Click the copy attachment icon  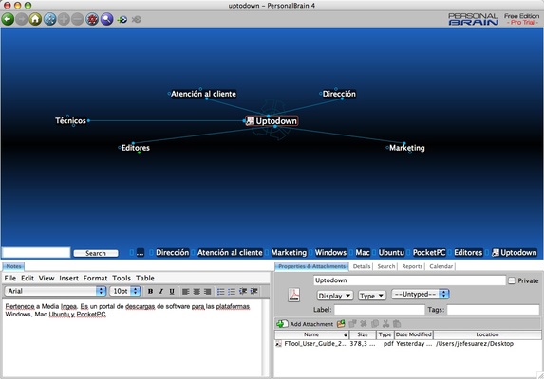pos(375,324)
